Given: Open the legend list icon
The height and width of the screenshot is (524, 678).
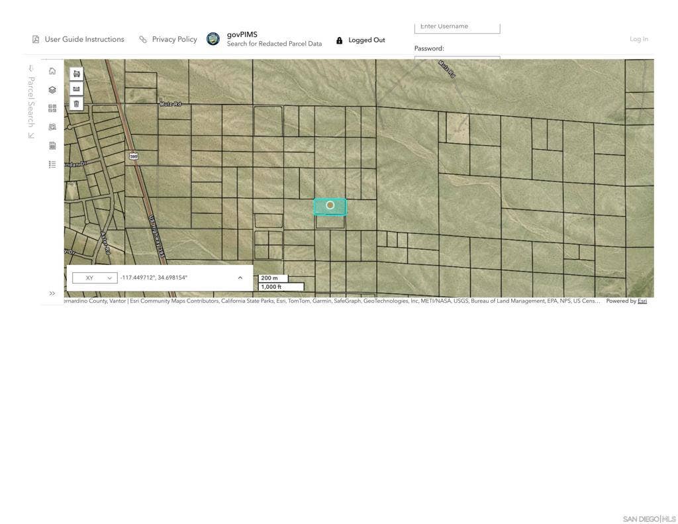Looking at the screenshot, I should click(x=52, y=164).
